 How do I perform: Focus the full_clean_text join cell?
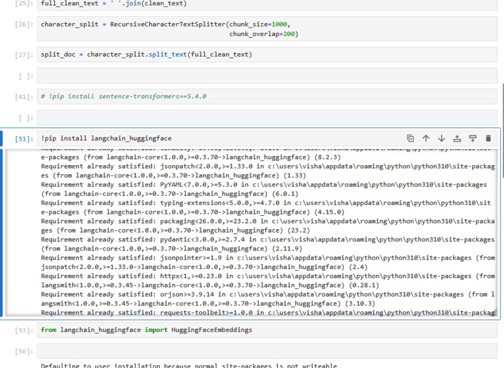coord(267,4)
